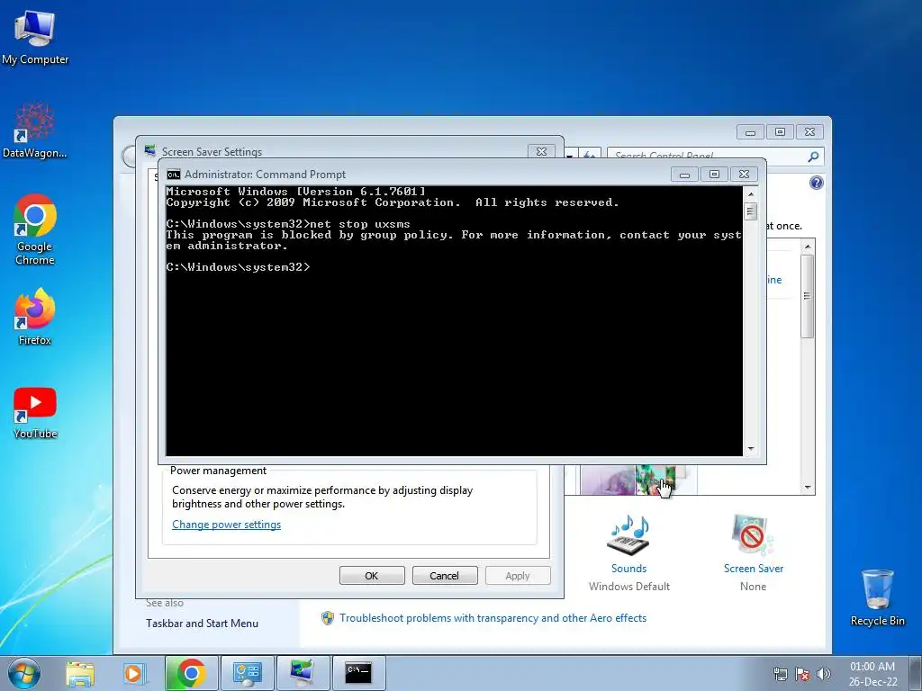Close the Screen Saver Settings dialog
Viewport: 922px width, 691px height.
pyautogui.click(x=541, y=151)
